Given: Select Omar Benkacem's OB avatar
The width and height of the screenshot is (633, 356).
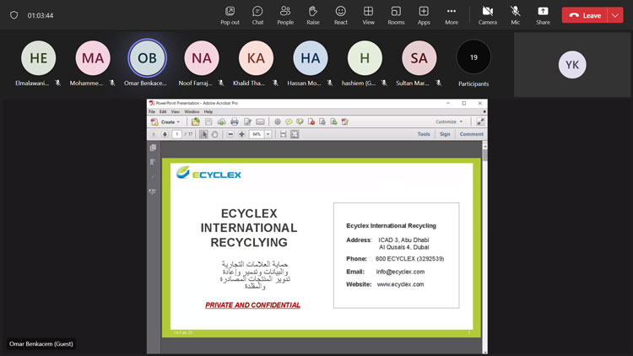Looking at the screenshot, I should [x=147, y=58].
